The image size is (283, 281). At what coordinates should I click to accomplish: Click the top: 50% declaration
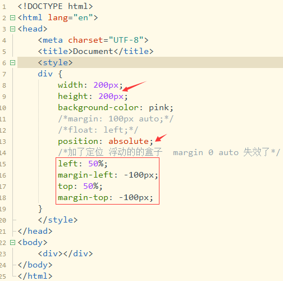80,187
